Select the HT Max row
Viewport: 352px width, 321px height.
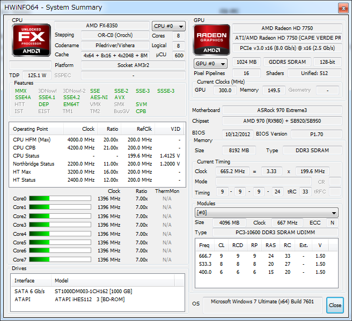[97, 172]
